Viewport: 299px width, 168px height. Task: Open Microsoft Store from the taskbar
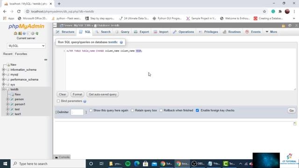coord(145,164)
